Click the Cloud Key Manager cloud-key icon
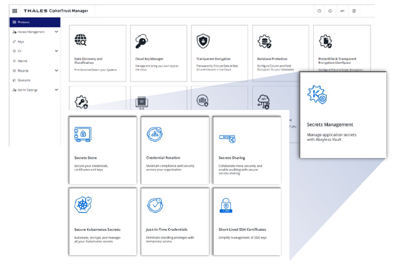Screen dimensions: 396x268 click(x=141, y=41)
